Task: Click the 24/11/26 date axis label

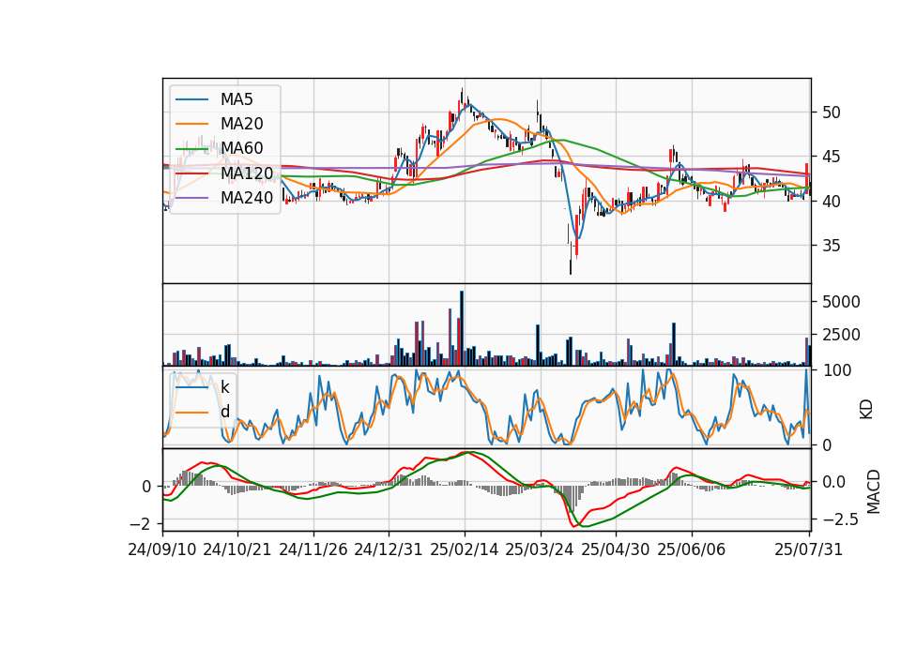Action: tap(313, 549)
